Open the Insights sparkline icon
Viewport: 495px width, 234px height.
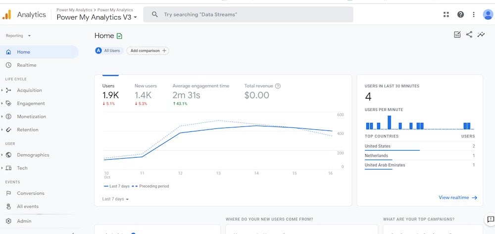[x=481, y=35]
